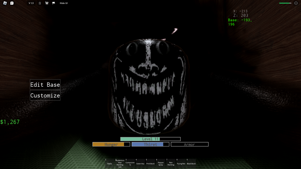This screenshot has height=169, width=301.
Task: Click the V 1.3 version badge
Action: click(31, 3)
